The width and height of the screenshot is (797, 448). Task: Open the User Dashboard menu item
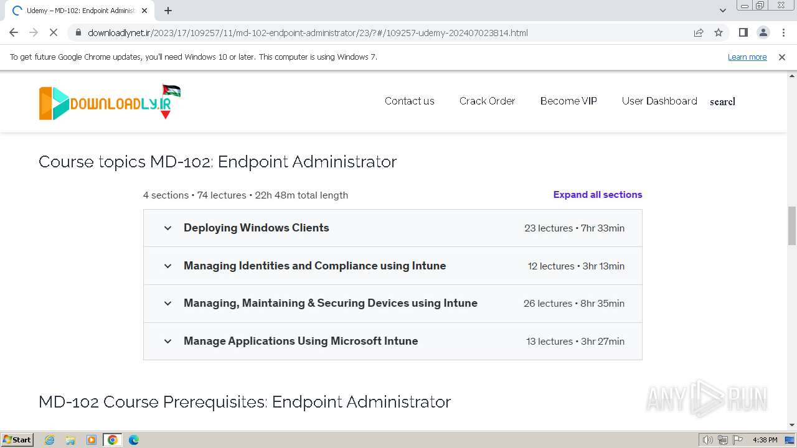coord(659,101)
